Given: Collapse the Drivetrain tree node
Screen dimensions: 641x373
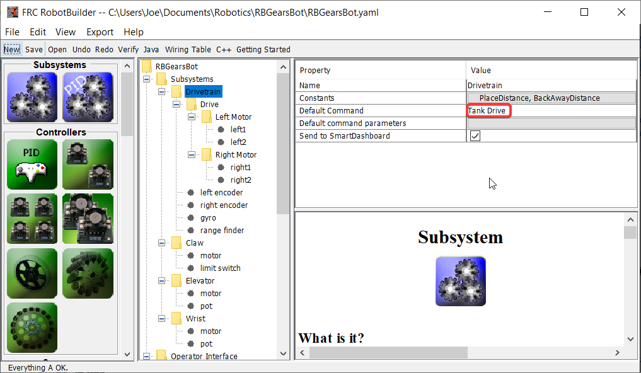Looking at the screenshot, I should [x=163, y=91].
